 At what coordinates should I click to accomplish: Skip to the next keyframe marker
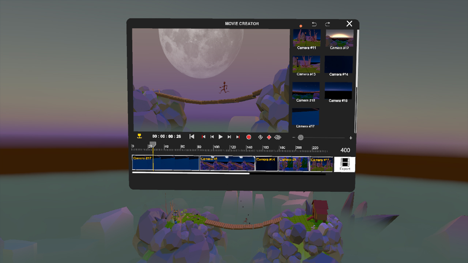click(238, 137)
